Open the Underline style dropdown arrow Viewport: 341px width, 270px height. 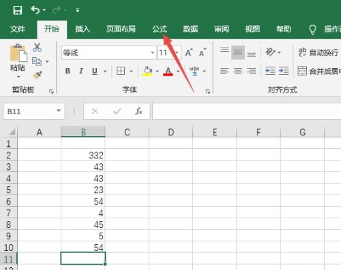(x=105, y=71)
